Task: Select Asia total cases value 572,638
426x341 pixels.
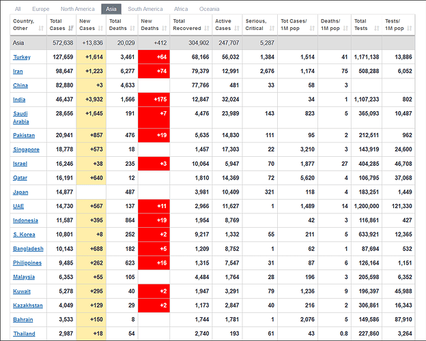Action: (x=63, y=42)
